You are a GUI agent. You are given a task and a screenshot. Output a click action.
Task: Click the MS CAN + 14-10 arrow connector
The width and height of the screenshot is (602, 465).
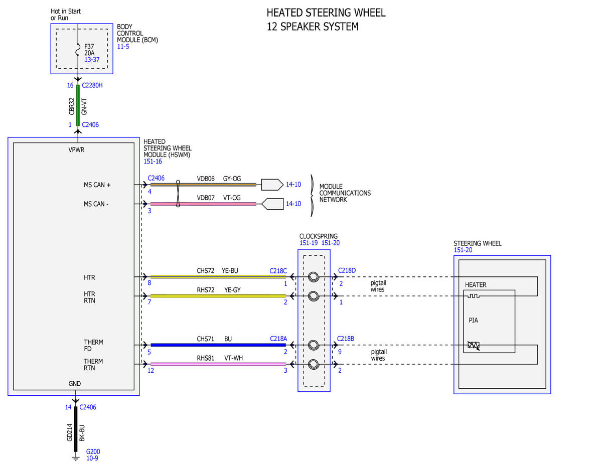tap(272, 185)
